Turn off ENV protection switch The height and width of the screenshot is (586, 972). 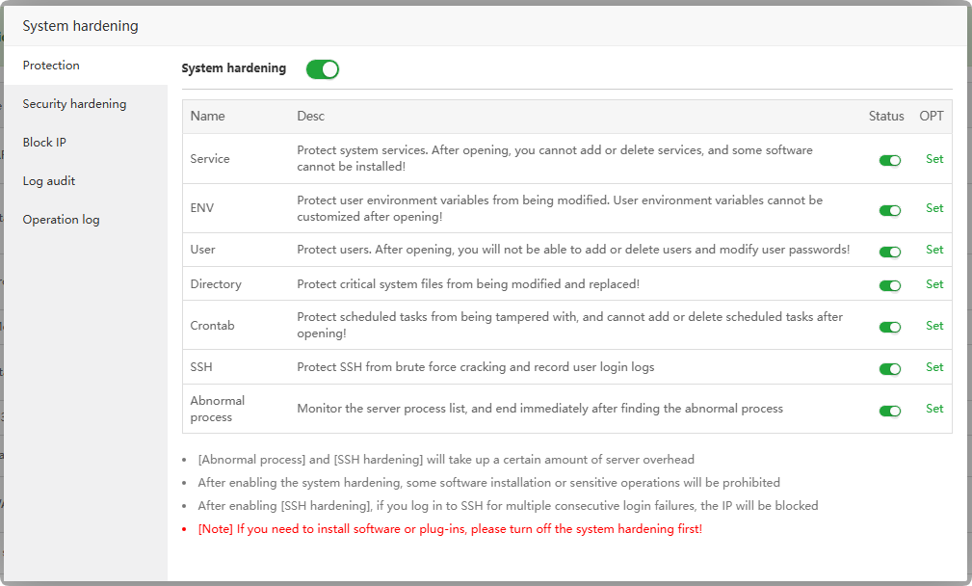889,209
